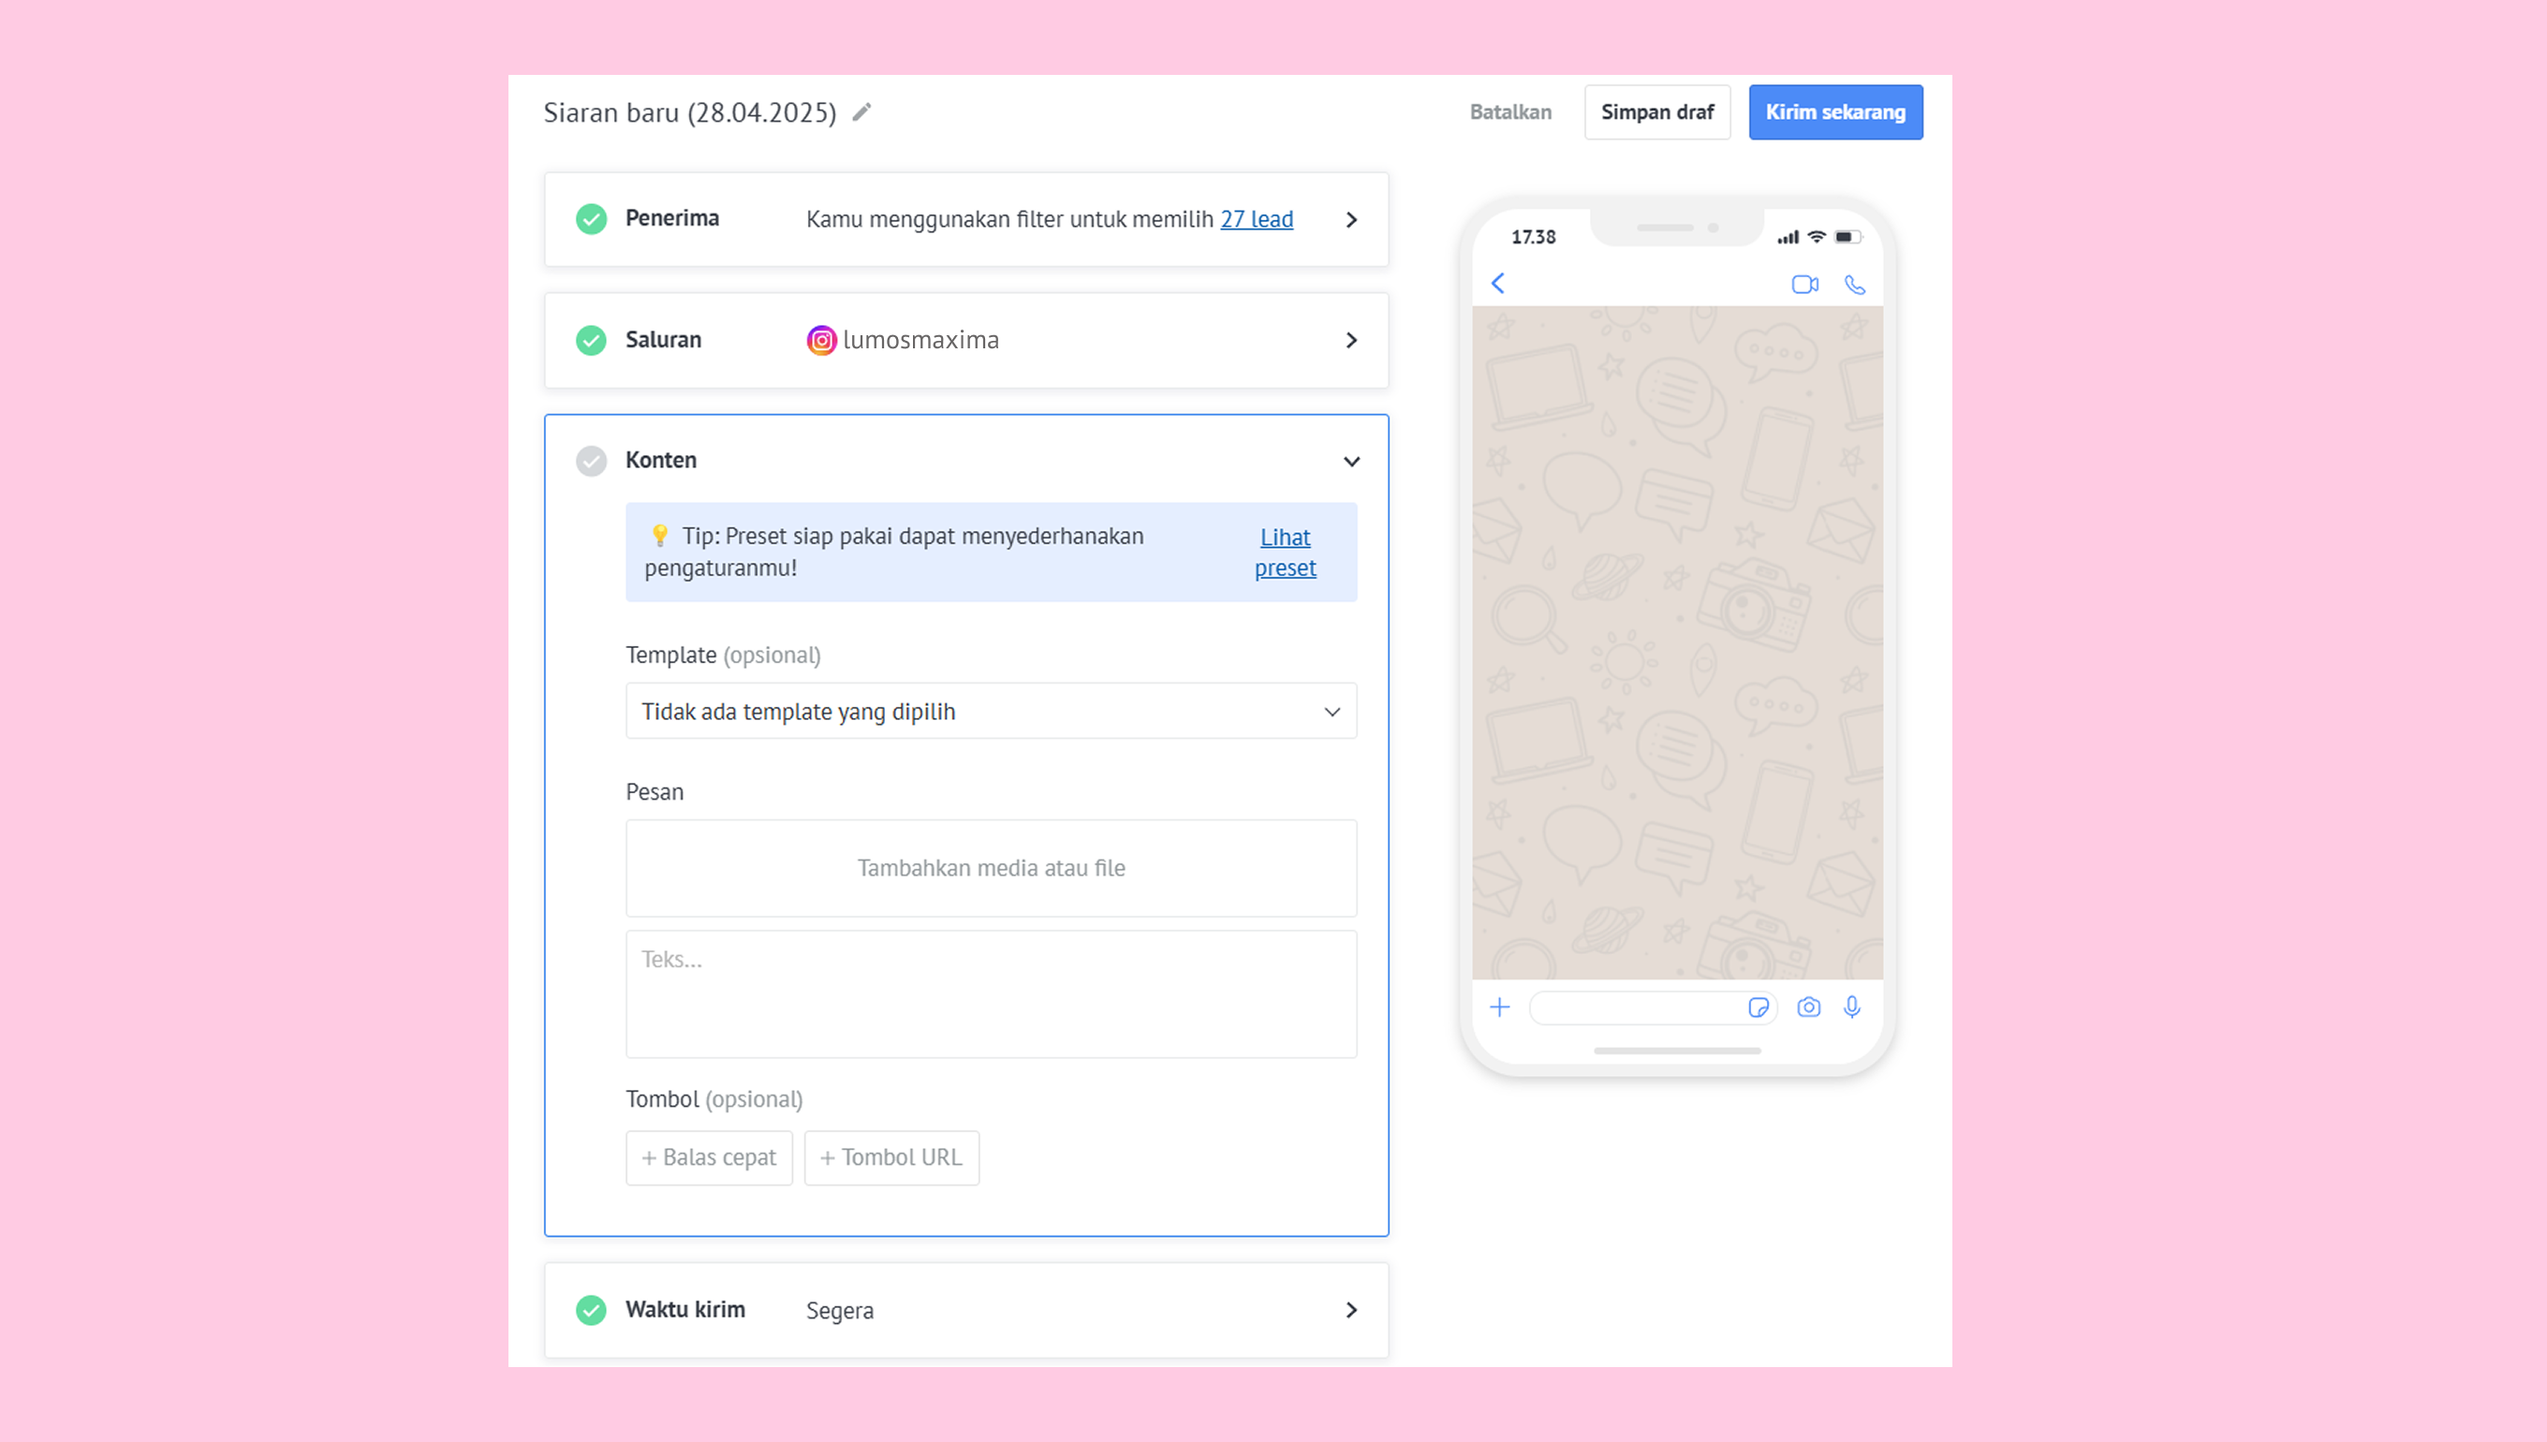Click the battery icon in the phone preview status bar
This screenshot has height=1442, width=2547.
coord(1848,237)
